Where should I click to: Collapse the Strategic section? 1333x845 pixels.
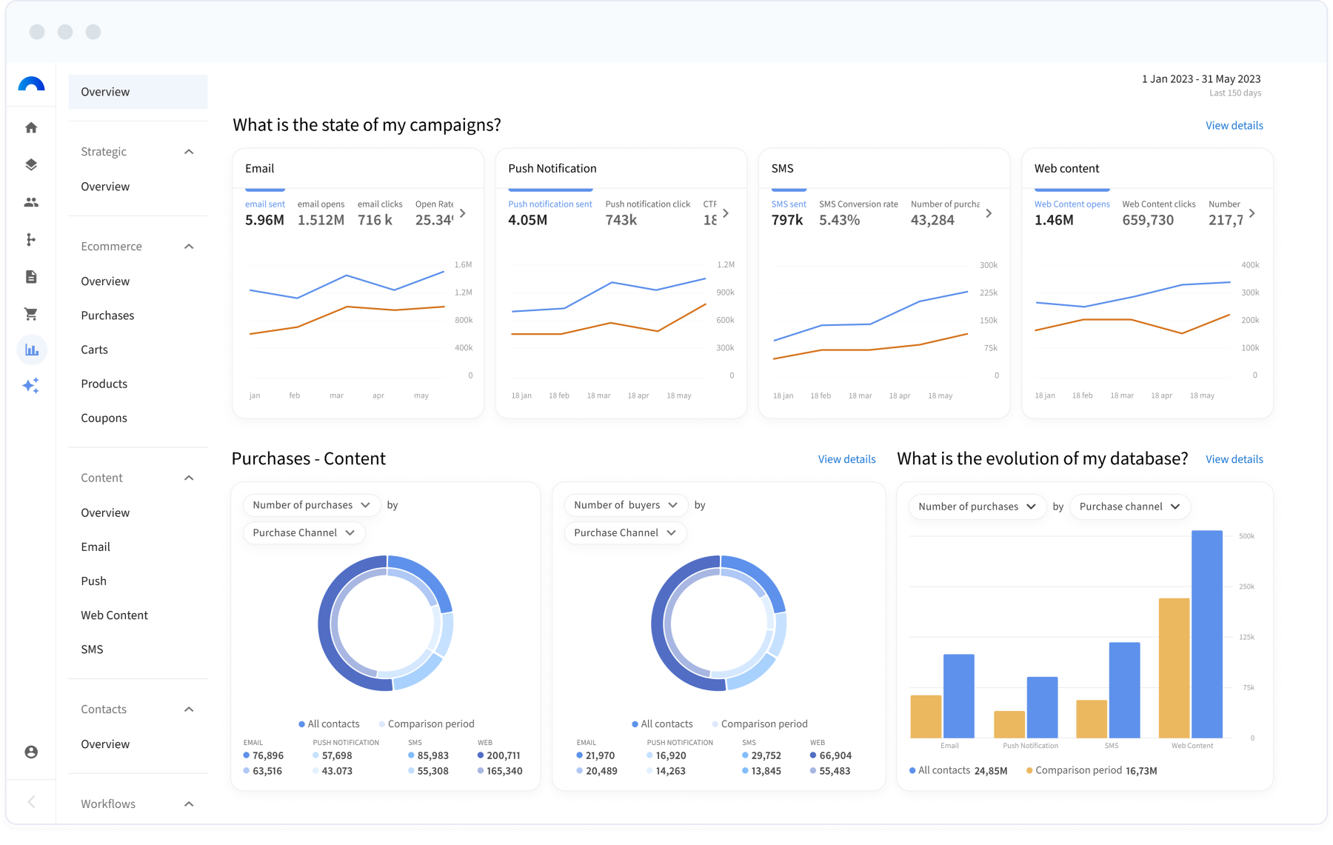tap(189, 152)
